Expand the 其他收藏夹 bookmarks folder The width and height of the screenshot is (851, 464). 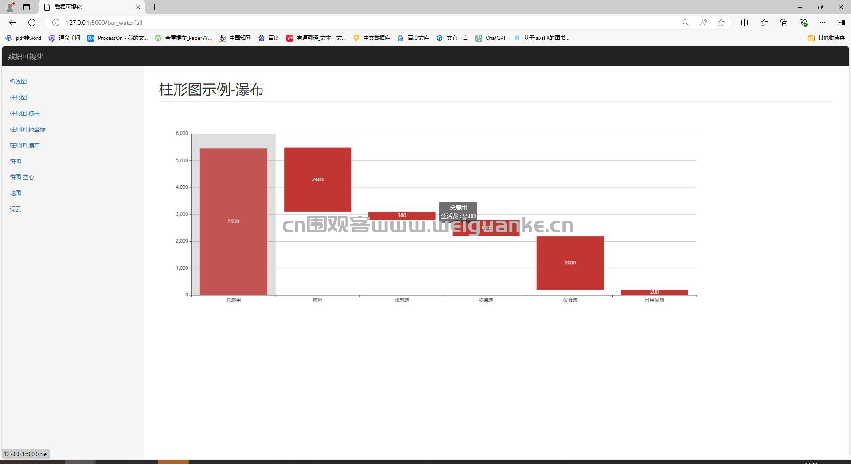click(x=826, y=38)
